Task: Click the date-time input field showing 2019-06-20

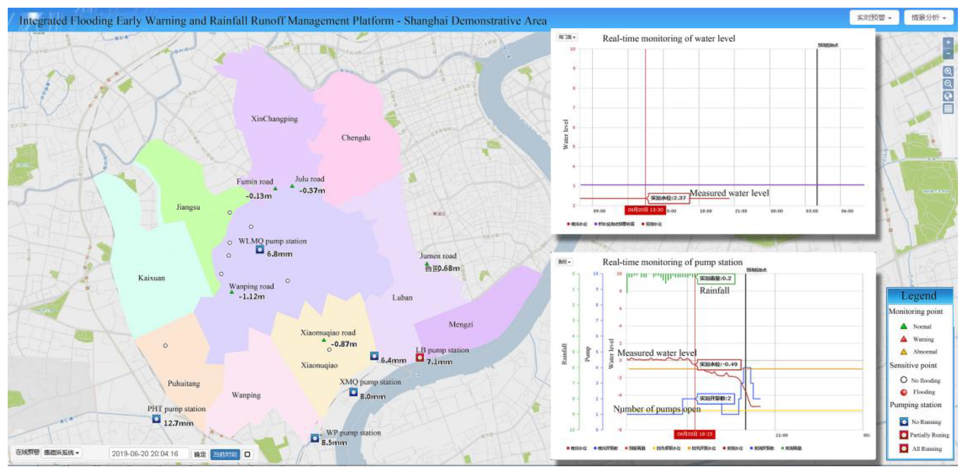Action: [149, 454]
